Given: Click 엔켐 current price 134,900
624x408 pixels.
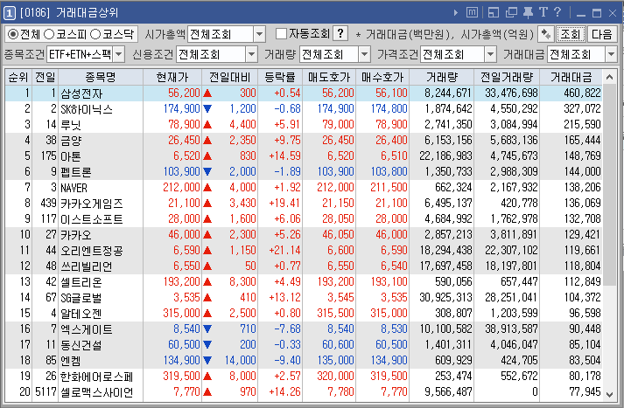Looking at the screenshot, I should [x=181, y=360].
